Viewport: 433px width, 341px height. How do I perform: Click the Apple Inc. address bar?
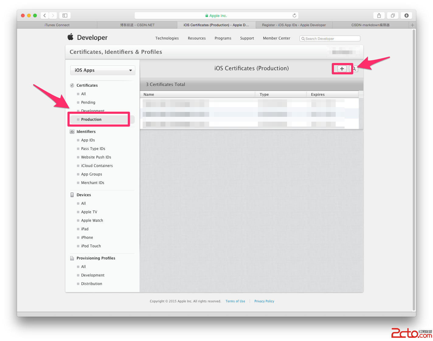coord(216,16)
